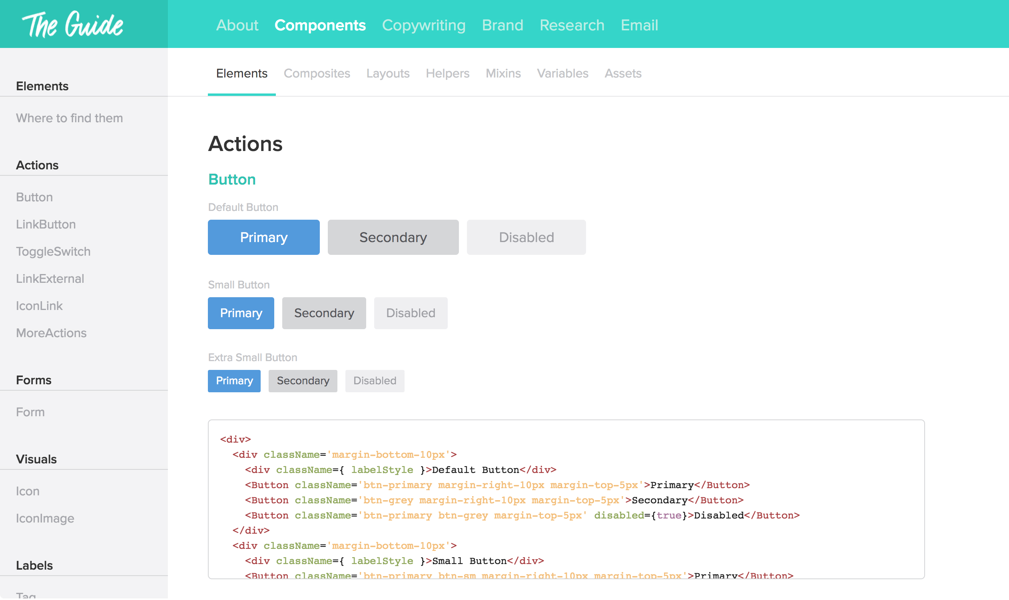Open the Assets tab
Screen dimensions: 1009x600
click(623, 74)
